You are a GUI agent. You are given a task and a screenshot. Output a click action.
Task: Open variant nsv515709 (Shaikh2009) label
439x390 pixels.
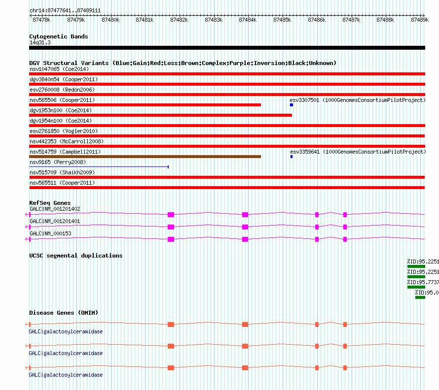(x=62, y=172)
